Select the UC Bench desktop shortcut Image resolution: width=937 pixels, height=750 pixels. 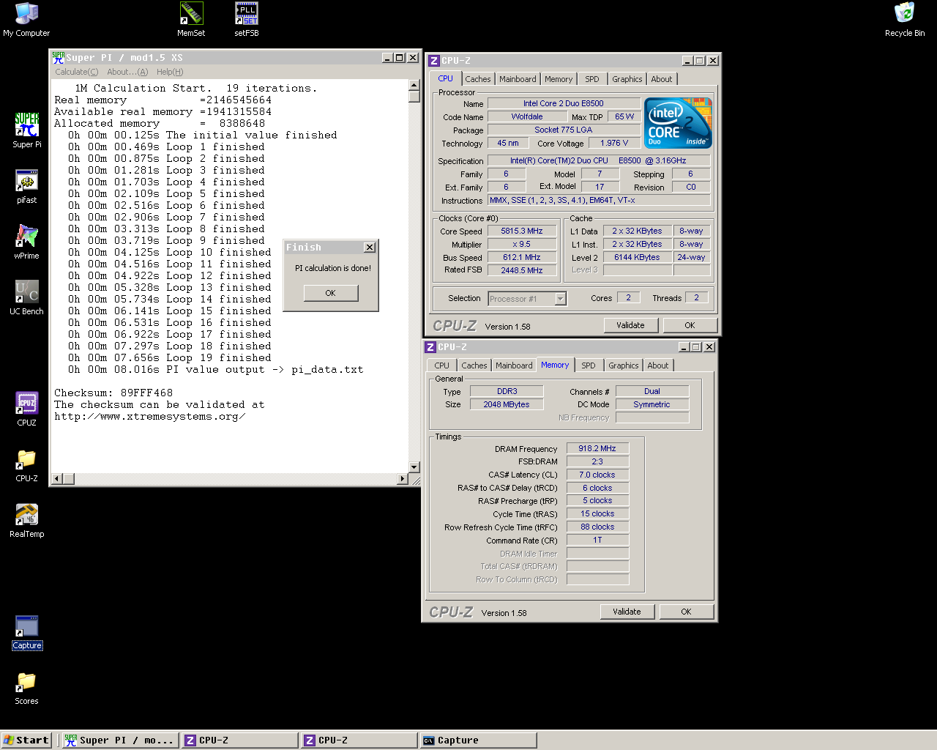(27, 297)
